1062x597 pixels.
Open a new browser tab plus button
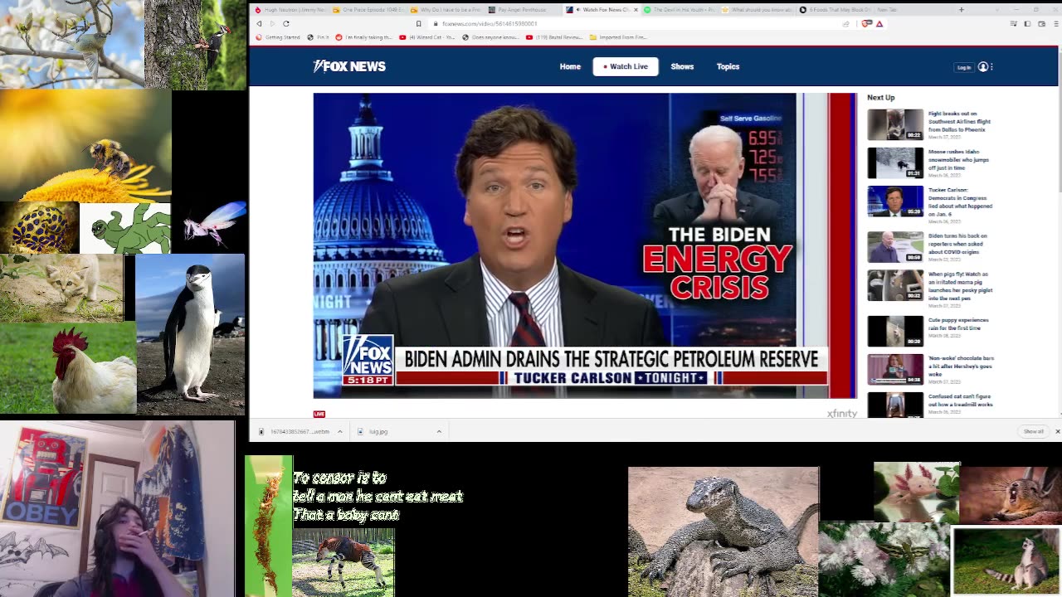[961, 10]
